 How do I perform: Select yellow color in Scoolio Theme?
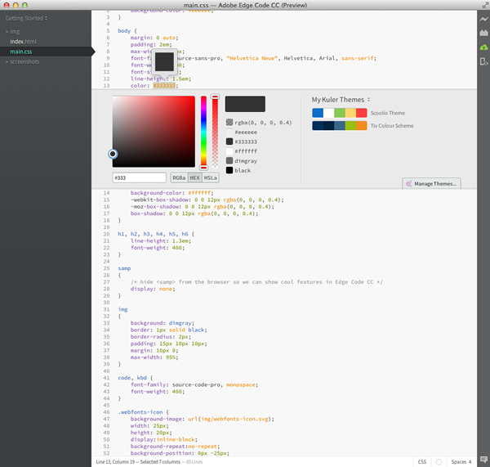point(350,113)
